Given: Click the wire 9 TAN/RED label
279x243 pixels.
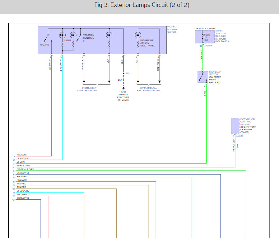Looking at the screenshot, I should (21, 183).
